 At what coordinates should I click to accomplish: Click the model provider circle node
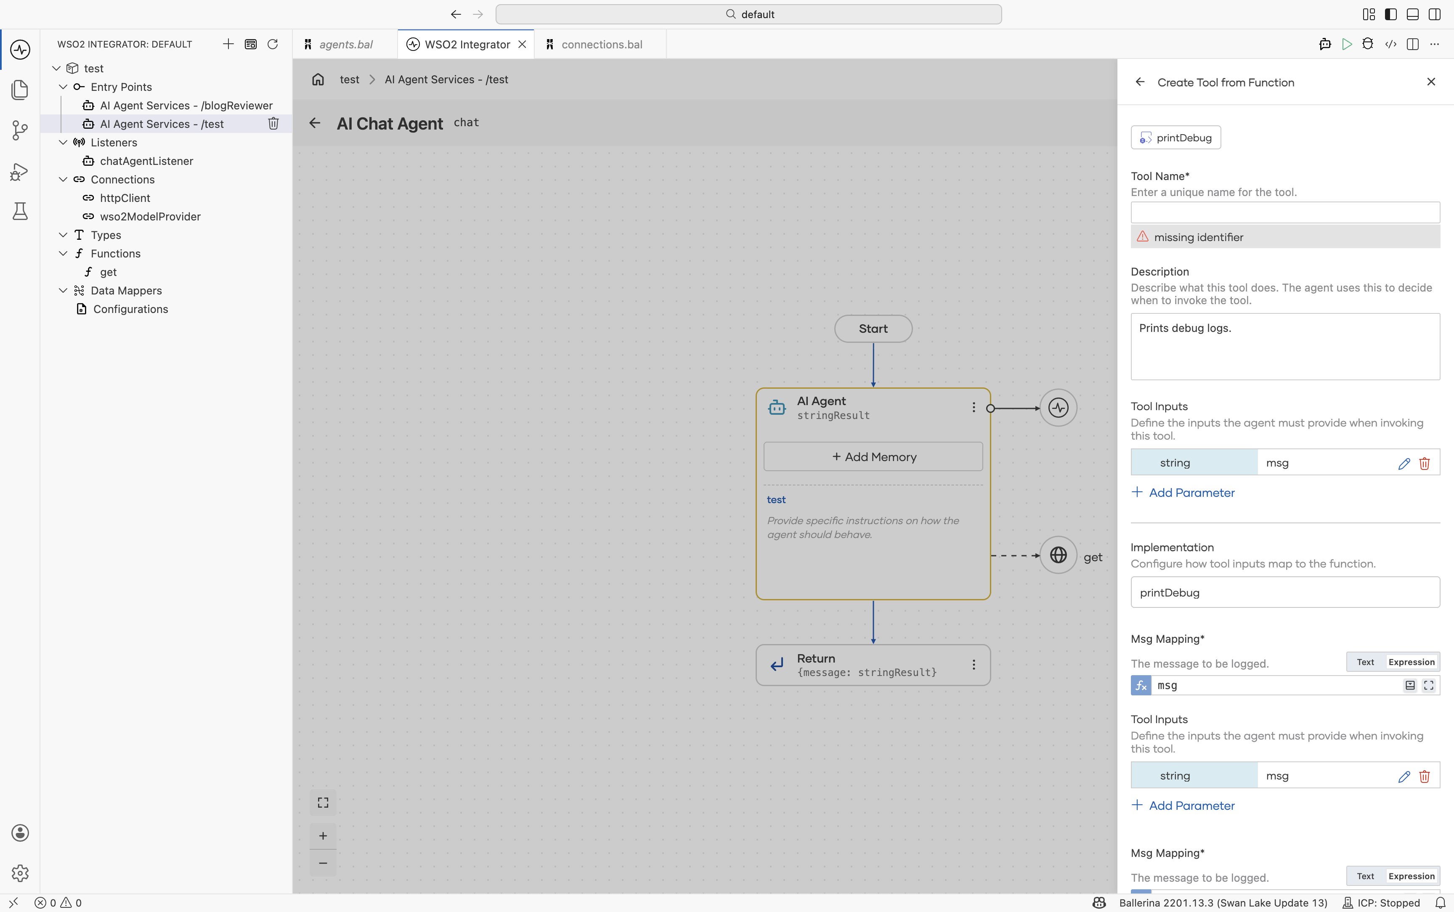pos(1058,408)
